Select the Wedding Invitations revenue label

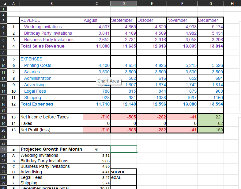51,27
